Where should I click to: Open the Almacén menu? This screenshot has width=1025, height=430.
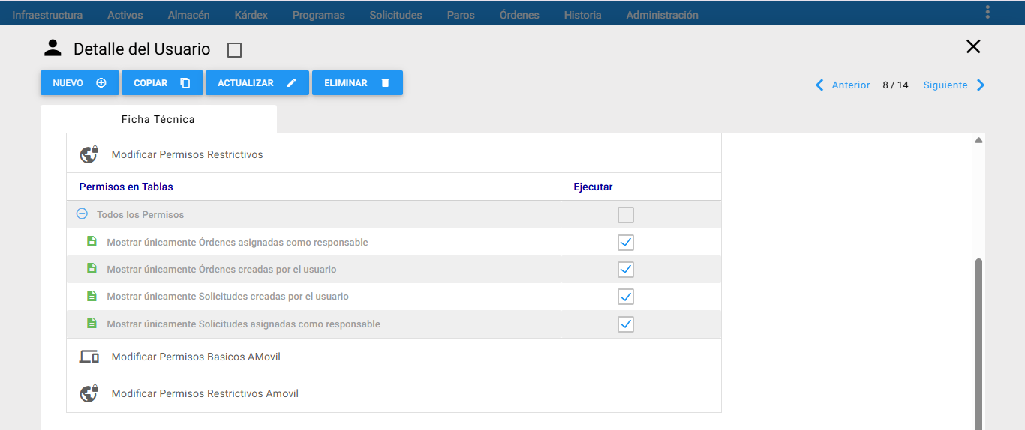pos(189,15)
